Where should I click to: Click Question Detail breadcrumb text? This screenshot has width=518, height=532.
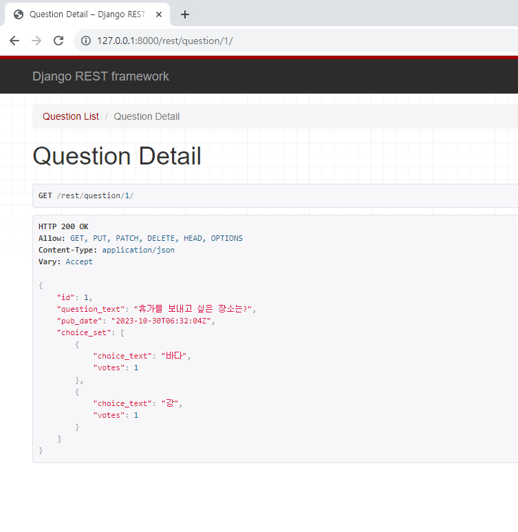click(x=147, y=116)
